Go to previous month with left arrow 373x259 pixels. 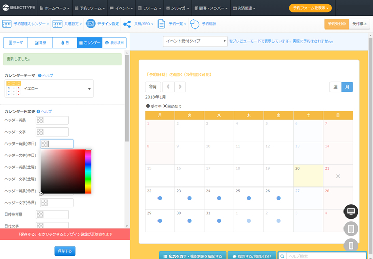click(169, 87)
